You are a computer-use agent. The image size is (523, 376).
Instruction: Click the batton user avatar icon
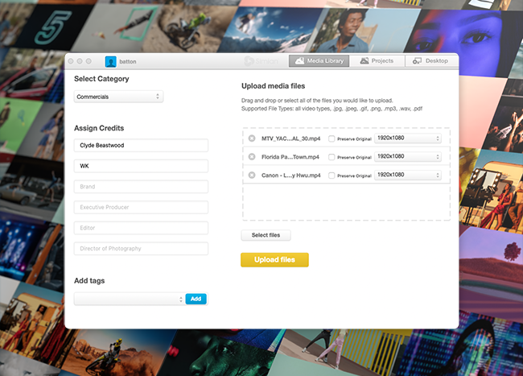[x=111, y=61]
